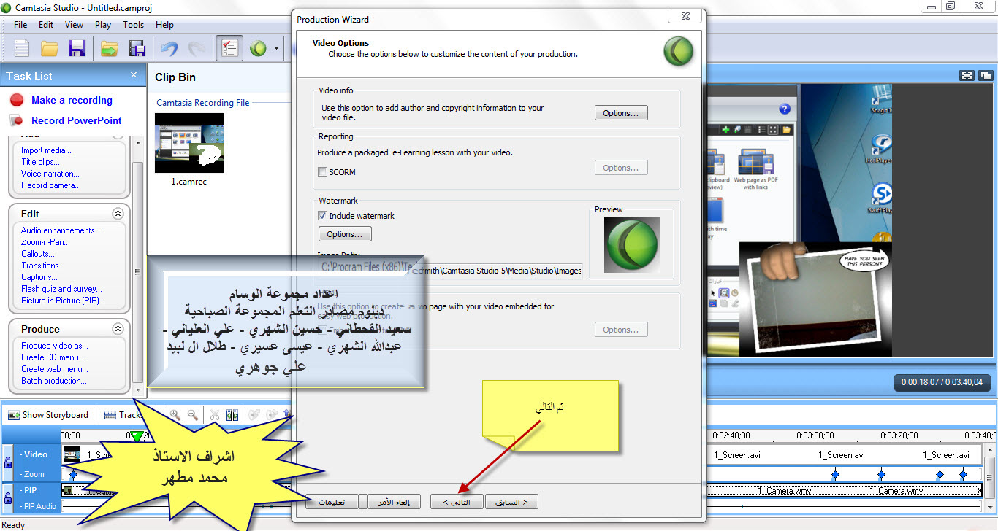Click the disabled Reporting Options... button

click(x=621, y=168)
